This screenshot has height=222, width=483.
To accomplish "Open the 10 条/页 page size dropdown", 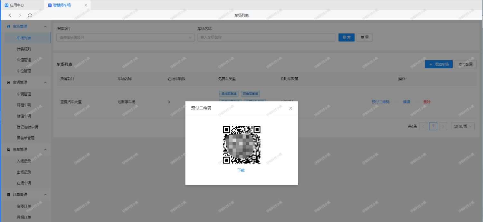I will tap(463, 126).
